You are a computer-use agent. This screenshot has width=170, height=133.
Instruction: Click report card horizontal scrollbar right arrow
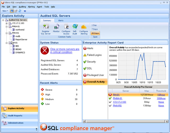[167, 121]
